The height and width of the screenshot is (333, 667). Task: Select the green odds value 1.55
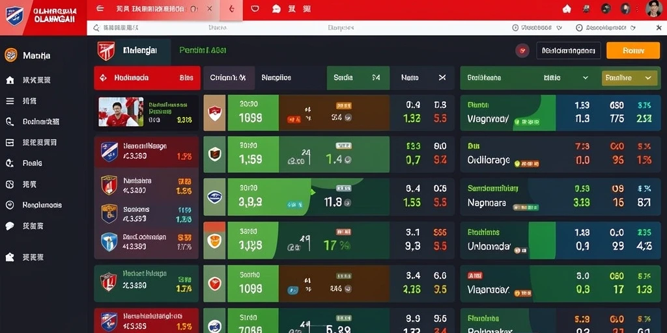coord(412,203)
